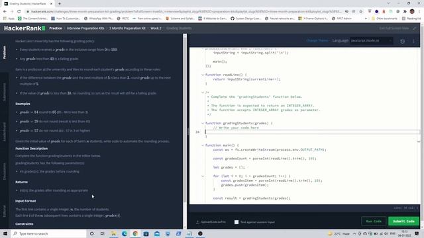This screenshot has width=424, height=238.
Task: Click the HackerRank logo
Action: click(x=25, y=28)
